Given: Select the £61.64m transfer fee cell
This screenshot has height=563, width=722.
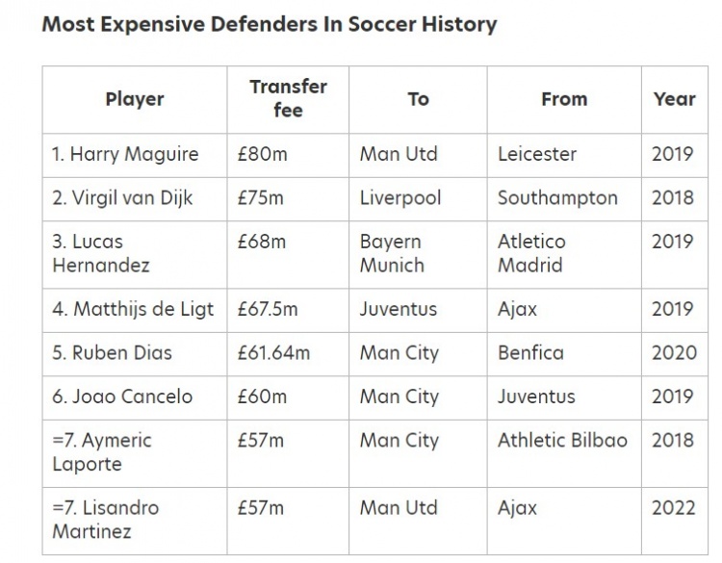Looking at the screenshot, I should click(274, 353).
